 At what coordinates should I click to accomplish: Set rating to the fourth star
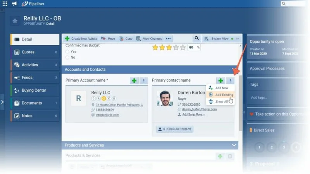(x=176, y=47)
